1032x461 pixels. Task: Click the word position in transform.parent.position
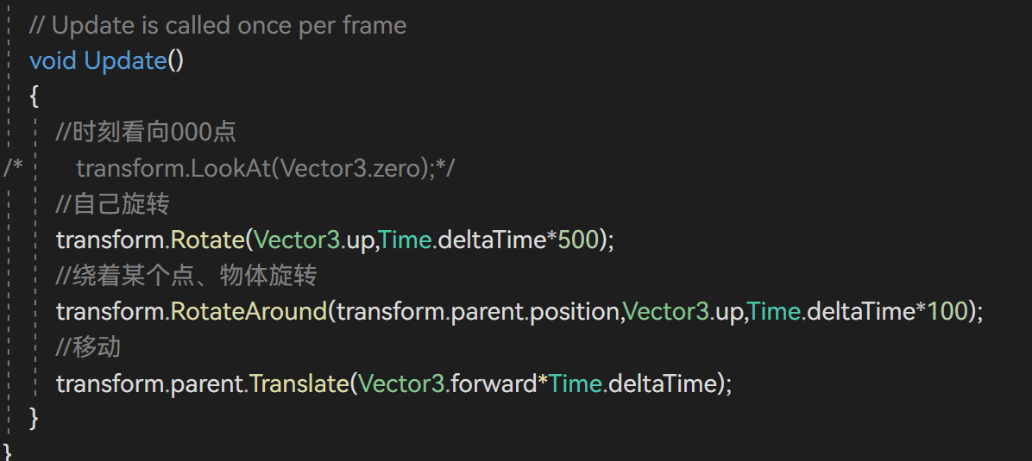(575, 311)
